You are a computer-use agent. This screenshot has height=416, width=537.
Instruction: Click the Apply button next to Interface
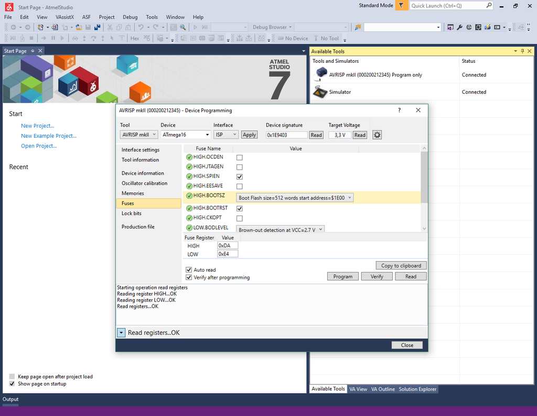tap(249, 134)
